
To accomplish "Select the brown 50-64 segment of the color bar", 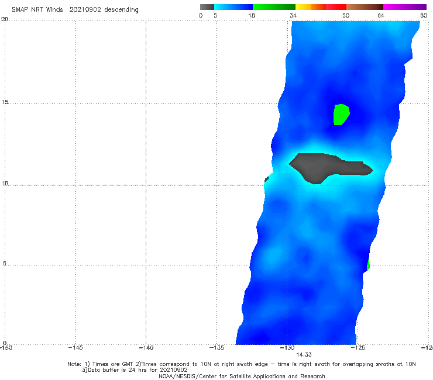I will coord(365,7).
